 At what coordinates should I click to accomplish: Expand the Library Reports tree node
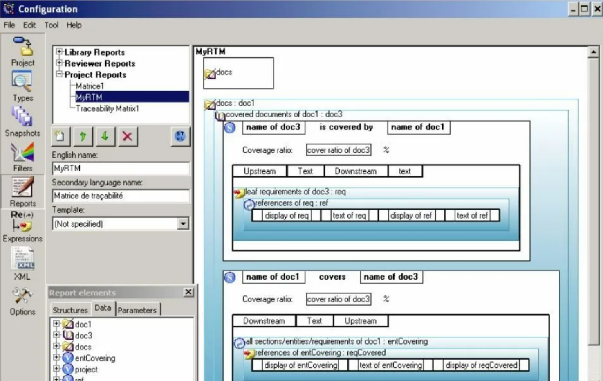pyautogui.click(x=59, y=52)
